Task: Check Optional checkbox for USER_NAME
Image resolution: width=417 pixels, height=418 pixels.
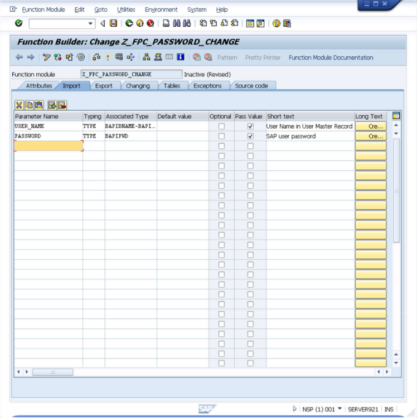Action: click(221, 126)
